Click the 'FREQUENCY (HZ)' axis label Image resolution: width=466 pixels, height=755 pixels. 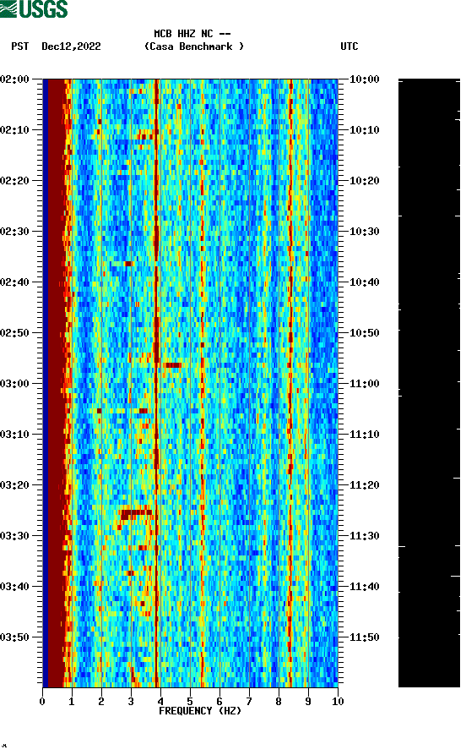[200, 711]
